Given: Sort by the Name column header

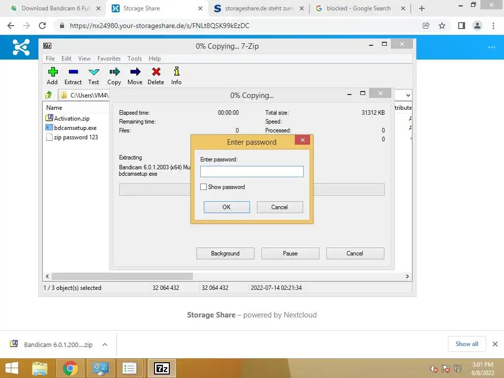Looking at the screenshot, I should click(x=54, y=108).
